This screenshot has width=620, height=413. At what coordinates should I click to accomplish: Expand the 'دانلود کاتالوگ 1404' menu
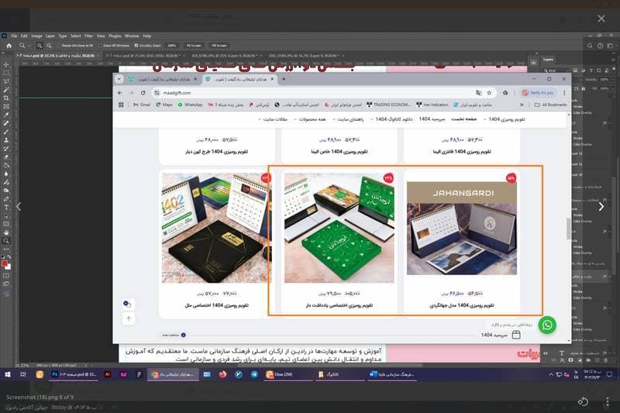pyautogui.click(x=391, y=119)
